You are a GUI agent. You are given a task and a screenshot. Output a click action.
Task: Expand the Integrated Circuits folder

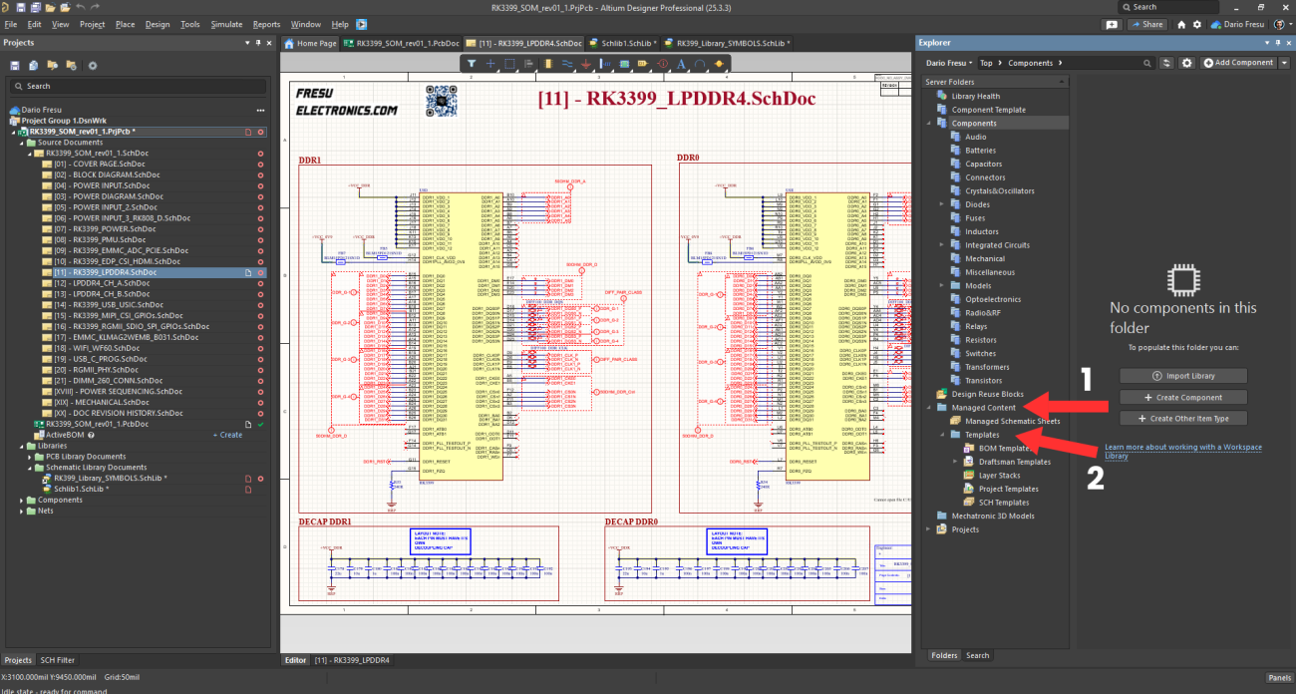coord(942,245)
